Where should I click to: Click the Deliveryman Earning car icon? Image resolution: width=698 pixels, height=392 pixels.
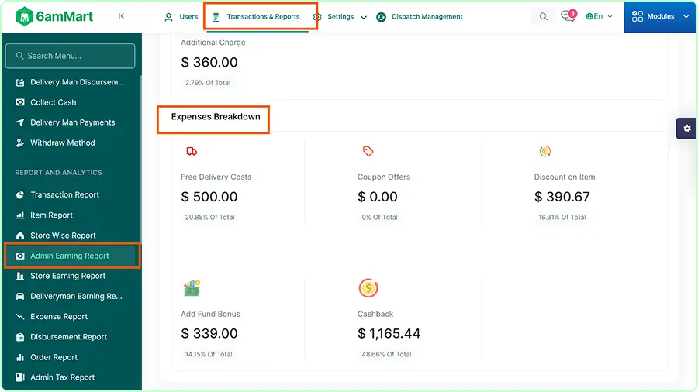(x=20, y=297)
